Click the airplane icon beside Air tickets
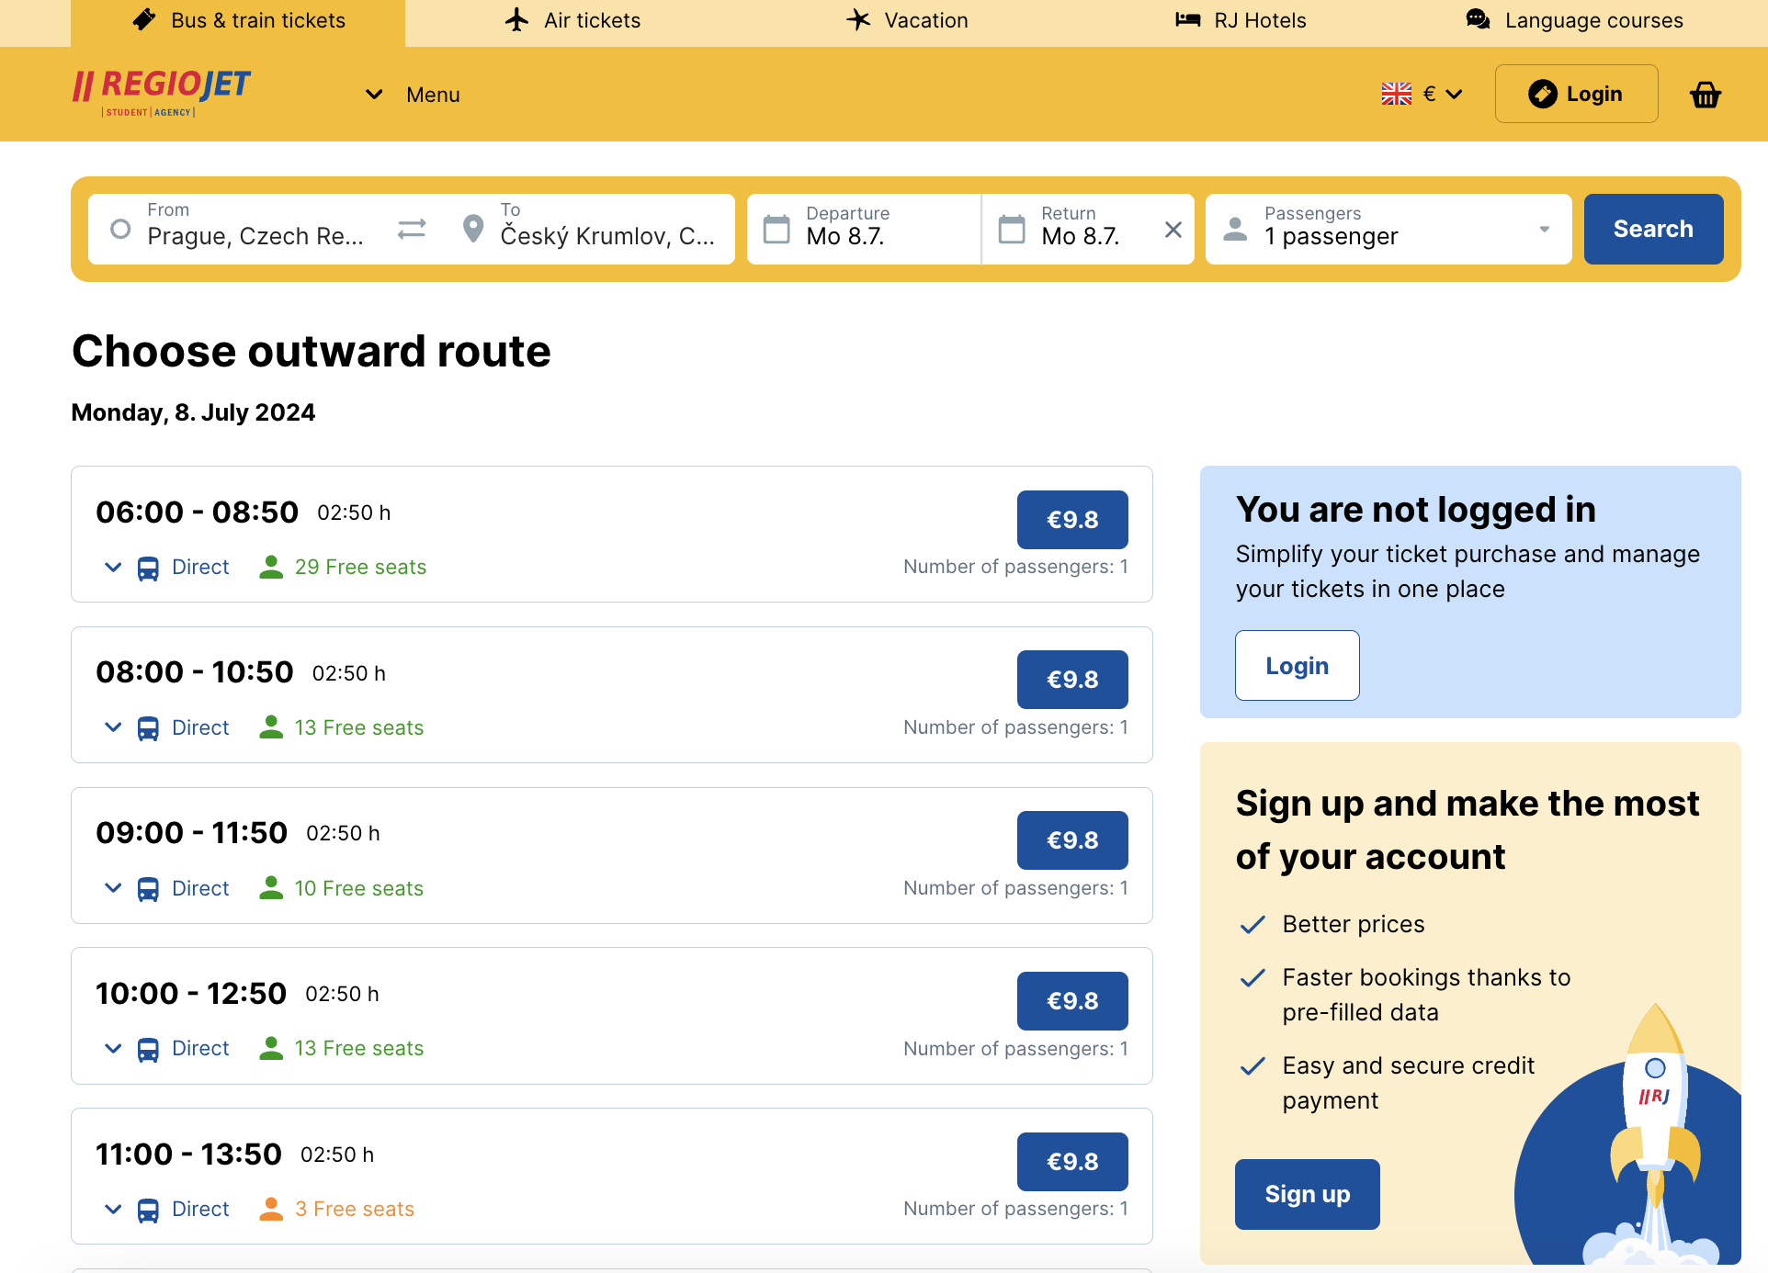Viewport: 1768px width, 1273px height. pyautogui.click(x=517, y=19)
